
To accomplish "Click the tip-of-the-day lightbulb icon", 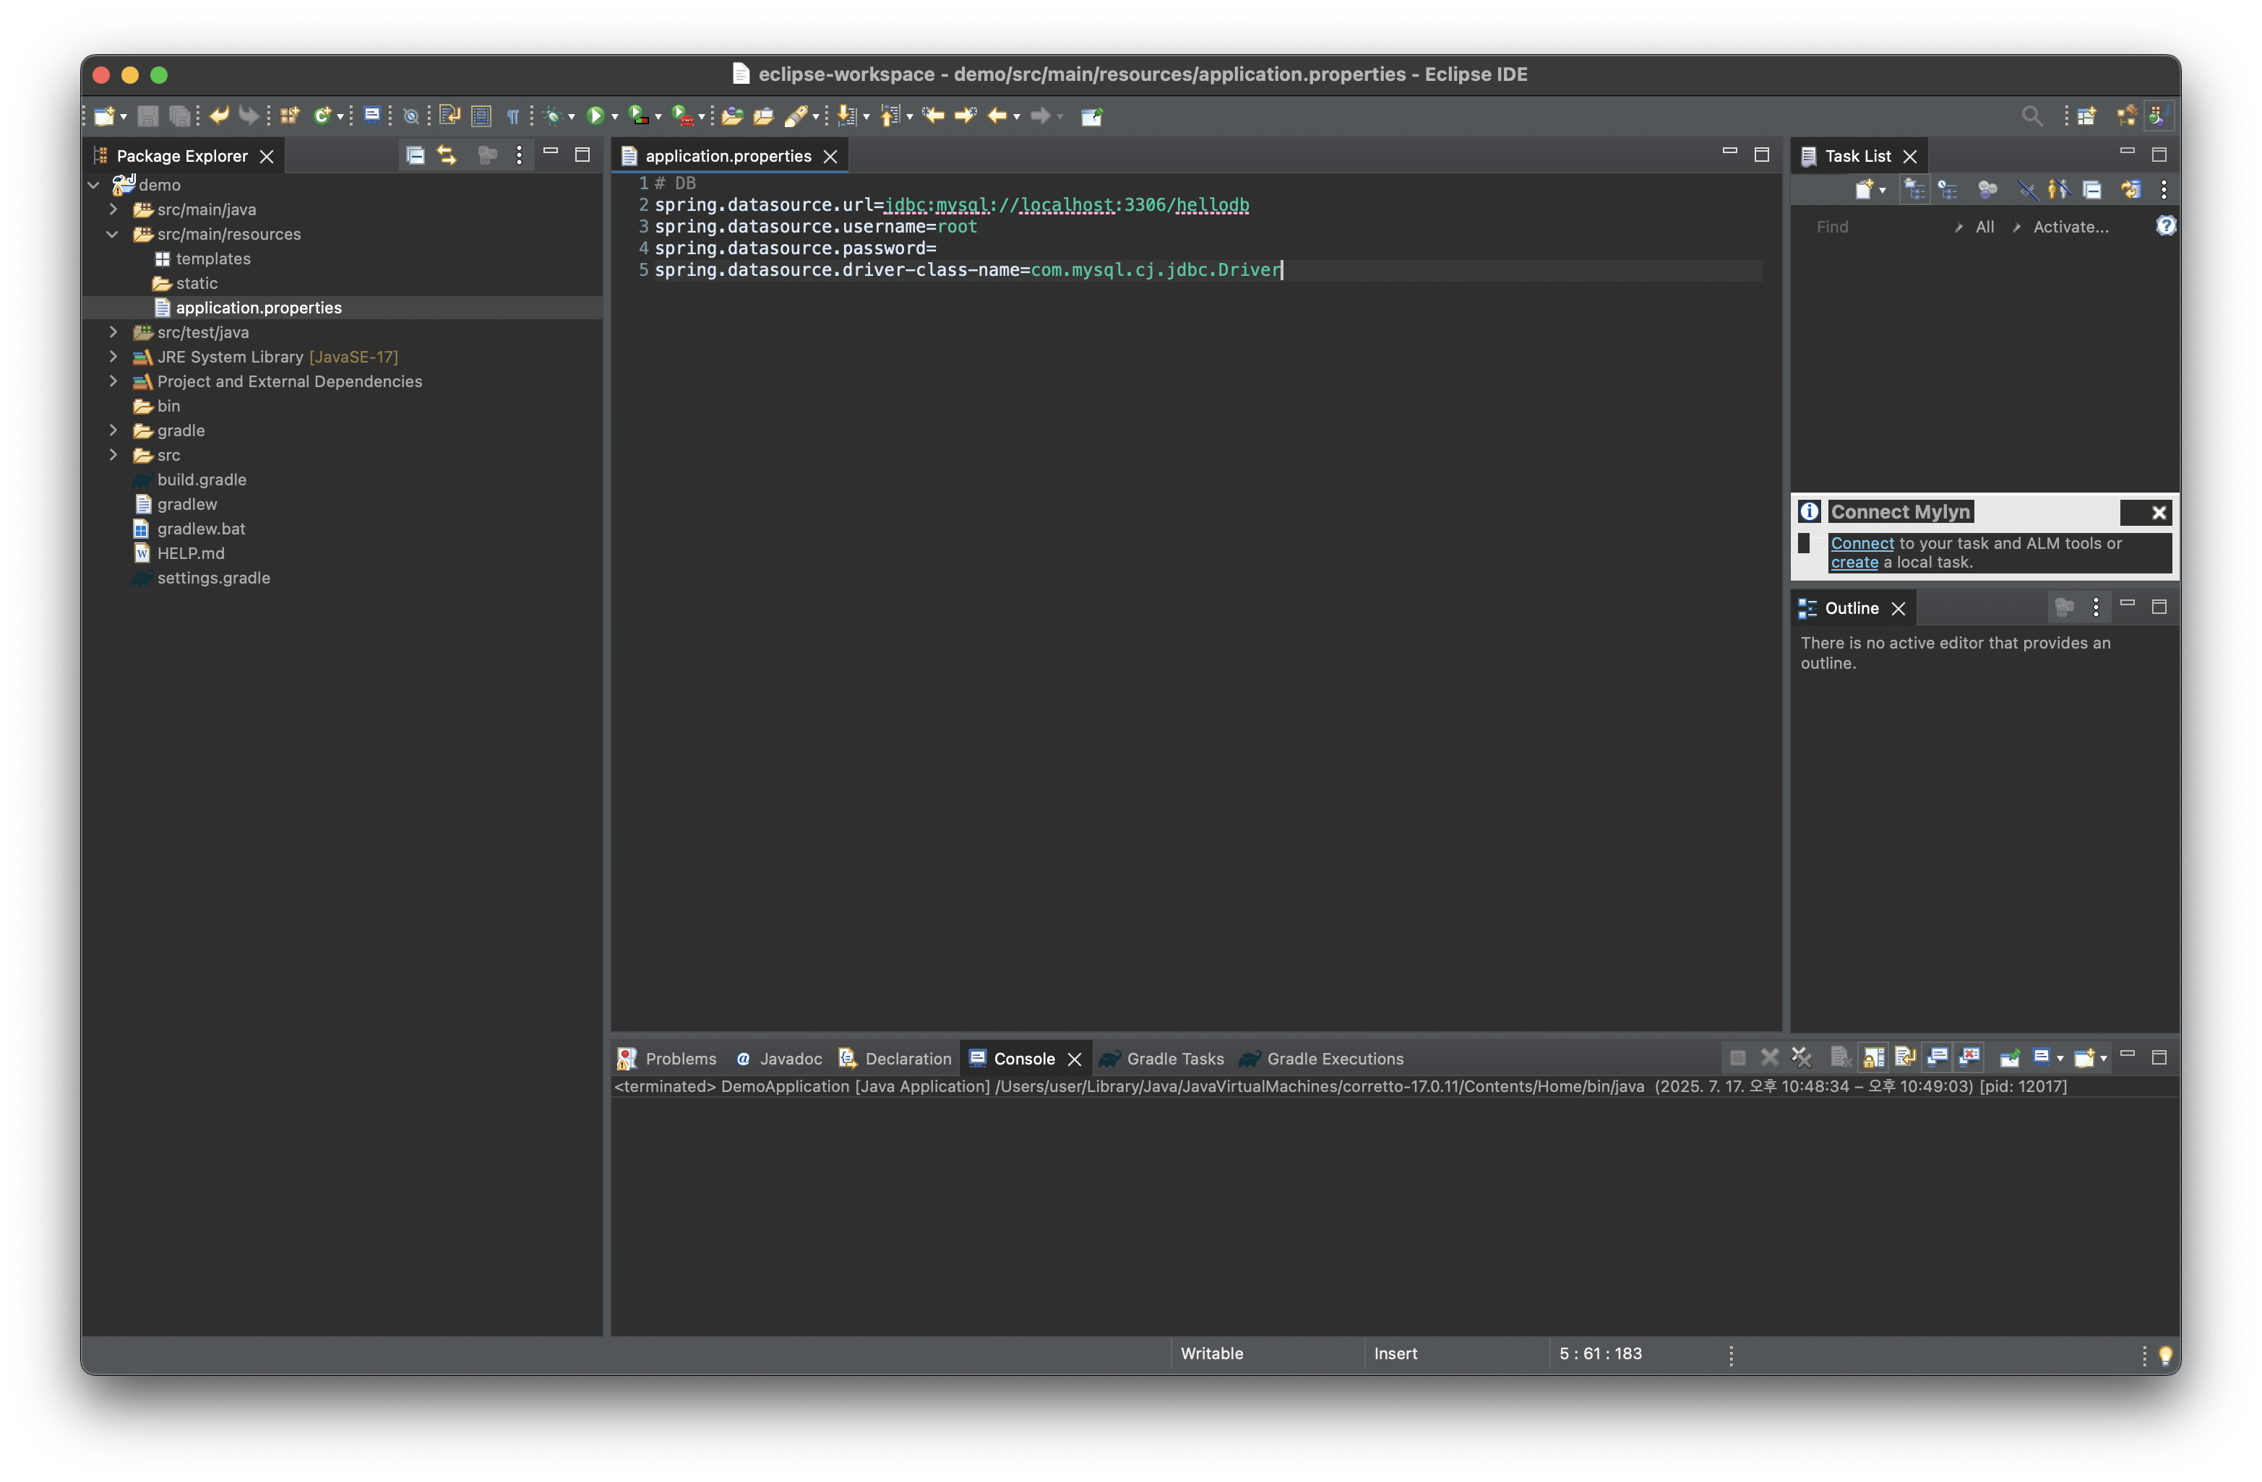I will pyautogui.click(x=2165, y=1355).
